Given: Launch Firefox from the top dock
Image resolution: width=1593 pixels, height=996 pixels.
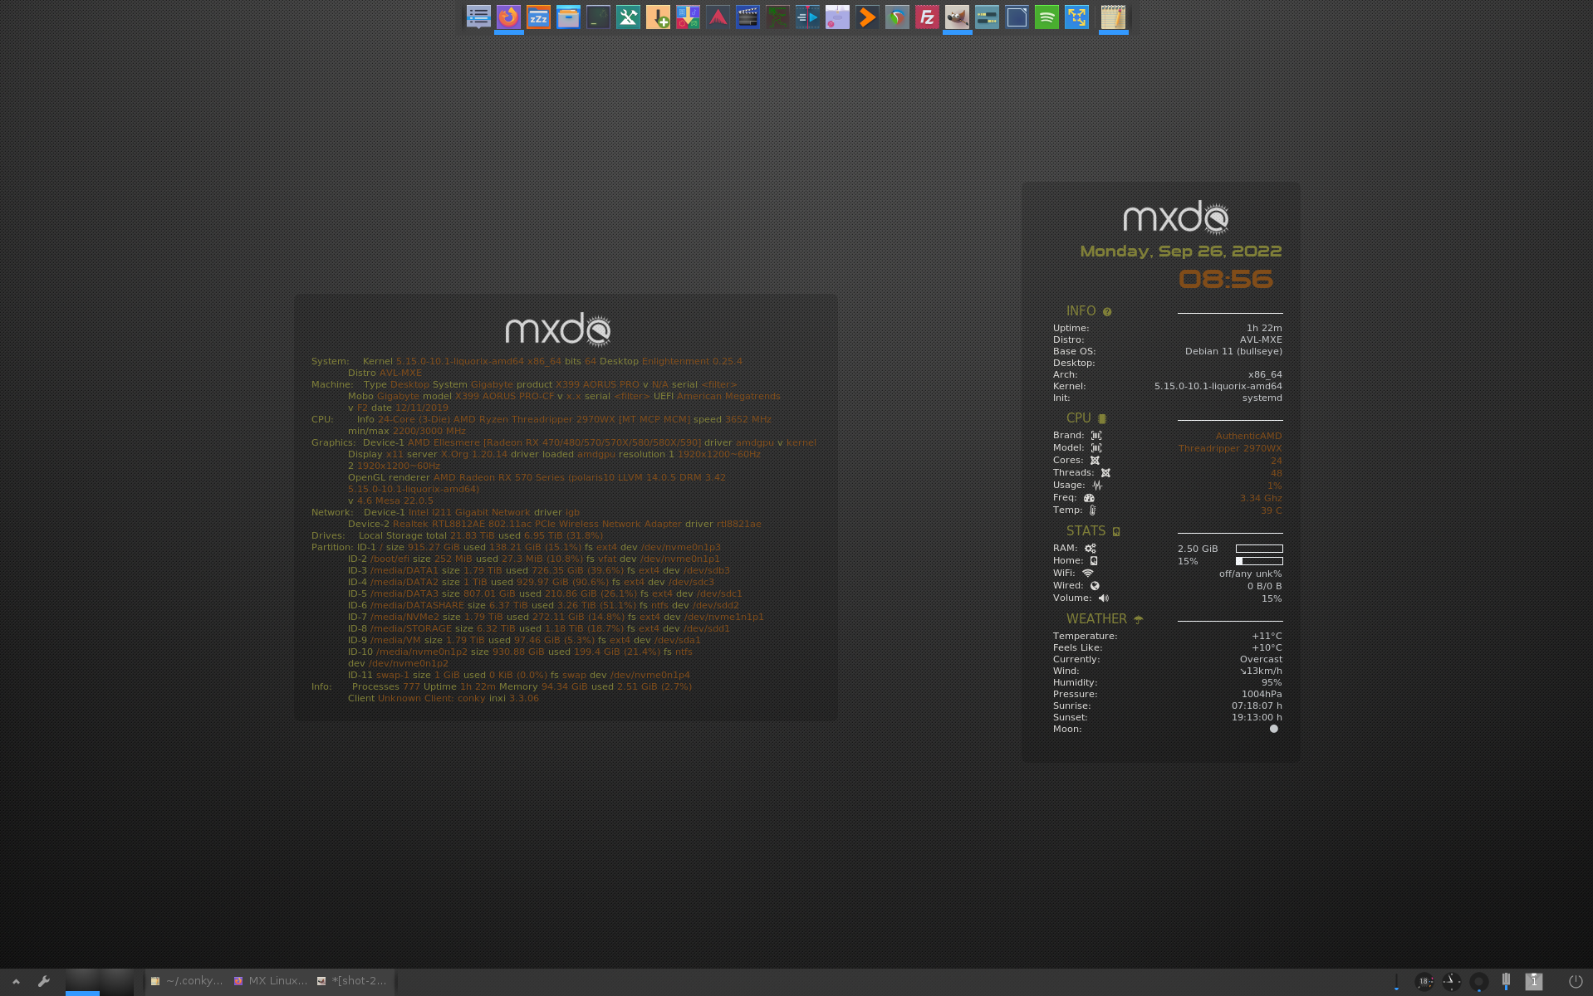Looking at the screenshot, I should 508,17.
